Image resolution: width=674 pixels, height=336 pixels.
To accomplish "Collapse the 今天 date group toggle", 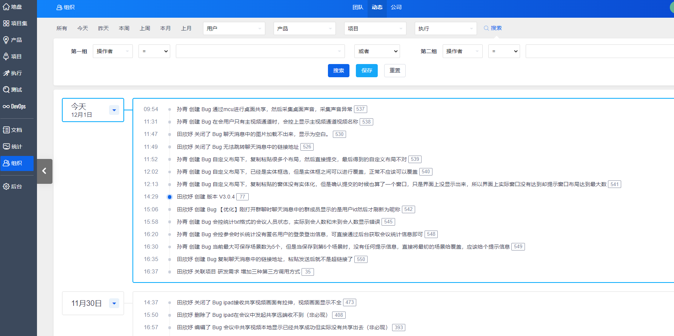I will pos(114,110).
